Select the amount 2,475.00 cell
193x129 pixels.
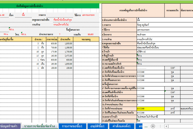click(65, 56)
